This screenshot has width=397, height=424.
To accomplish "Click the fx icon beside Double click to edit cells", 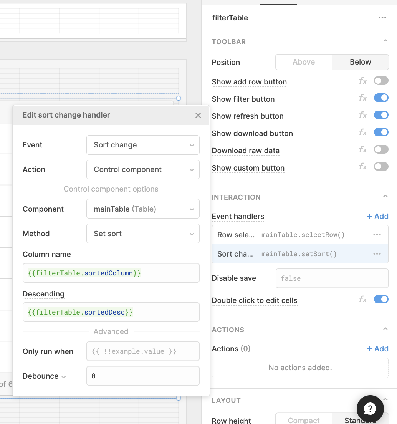I will tap(363, 299).
